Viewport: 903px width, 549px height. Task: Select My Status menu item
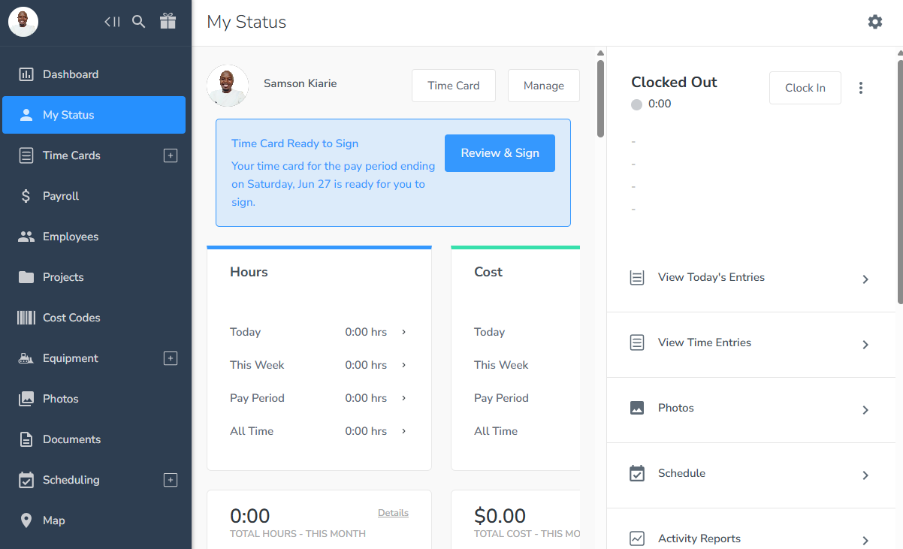94,115
